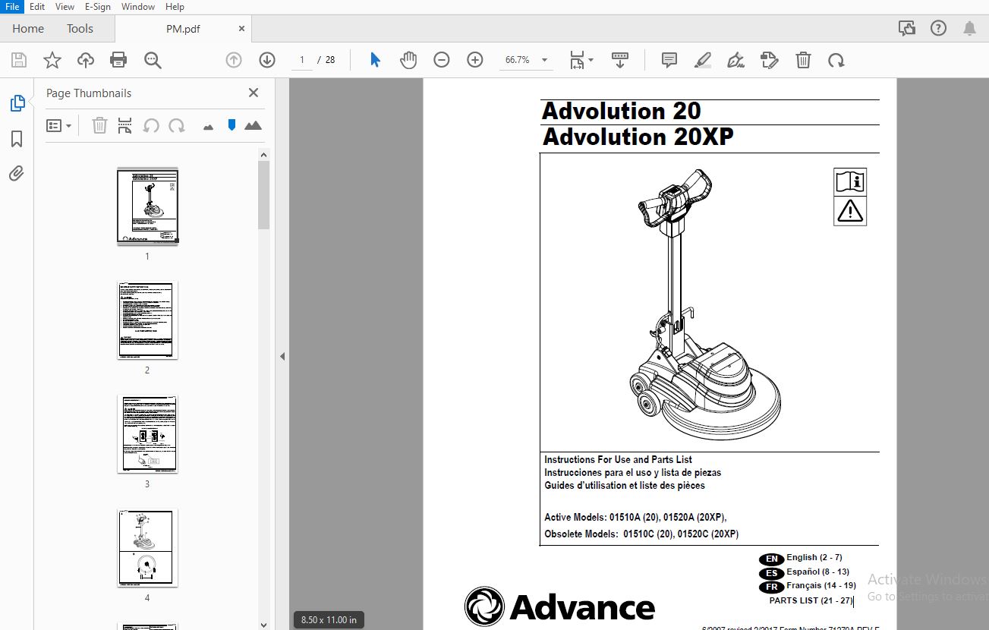Open the E-Sign menu

coord(97,7)
